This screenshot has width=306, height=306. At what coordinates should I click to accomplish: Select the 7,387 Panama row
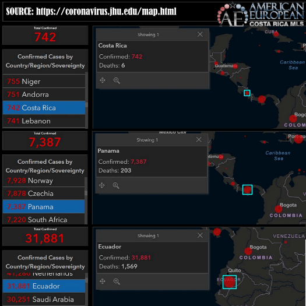click(44, 207)
